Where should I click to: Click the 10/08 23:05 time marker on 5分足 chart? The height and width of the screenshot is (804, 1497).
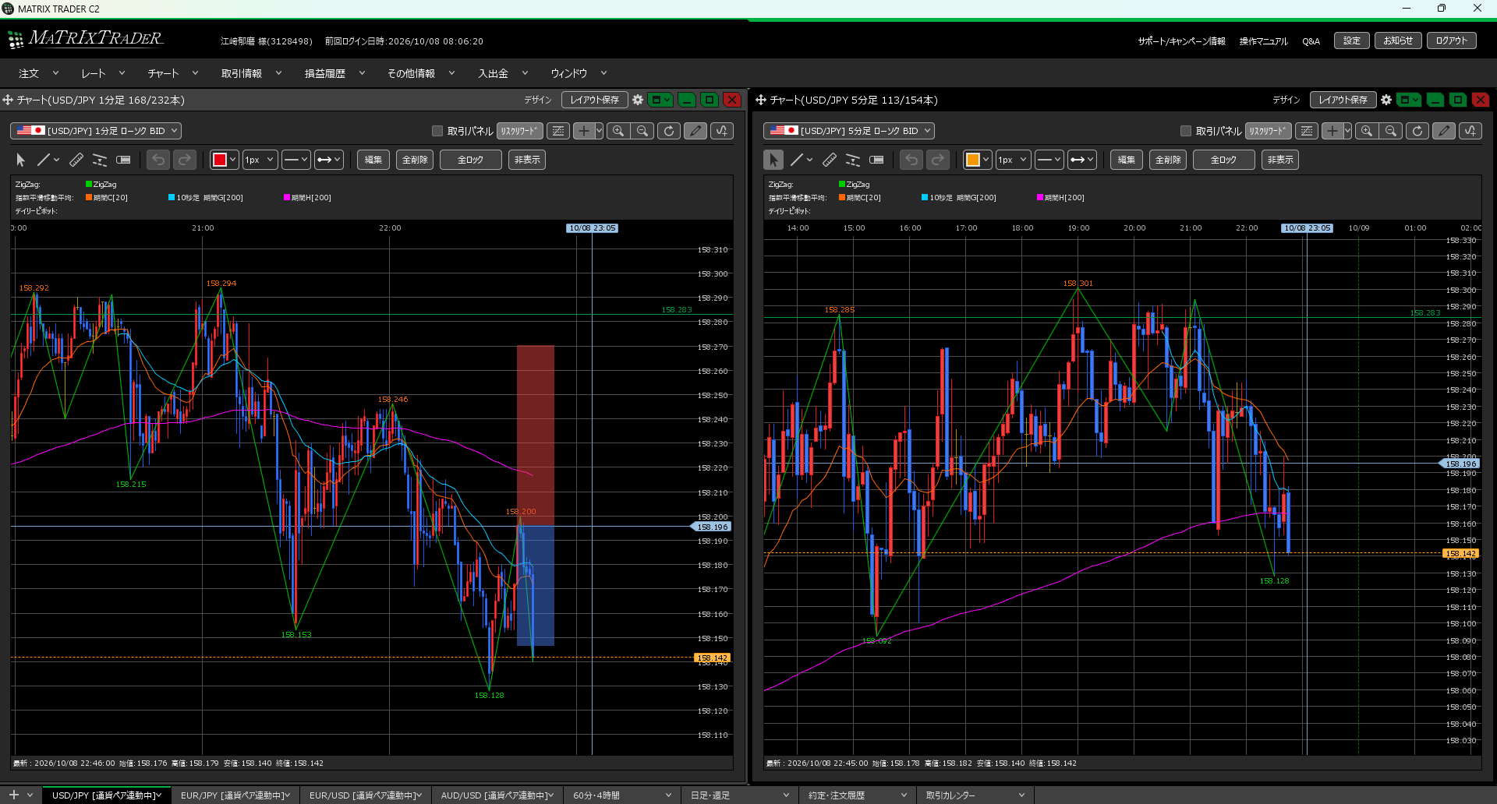click(x=1308, y=228)
